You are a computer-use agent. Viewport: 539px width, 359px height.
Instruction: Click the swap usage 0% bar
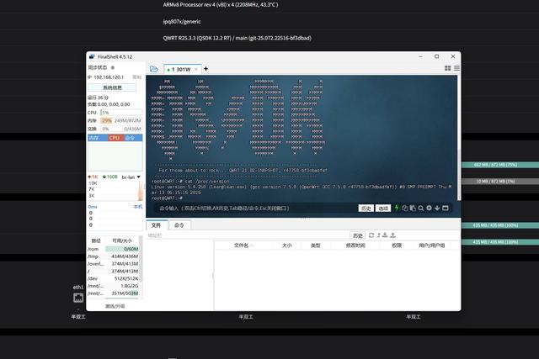pos(121,129)
